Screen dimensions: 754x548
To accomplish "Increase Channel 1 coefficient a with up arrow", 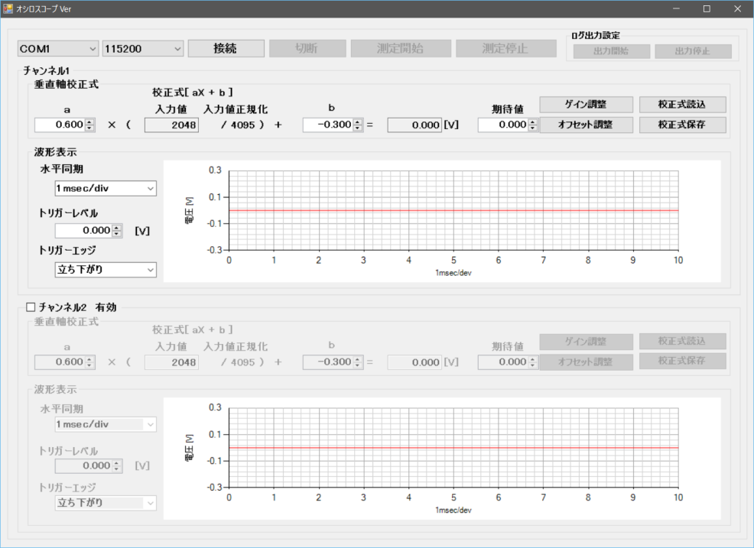I will (90, 122).
